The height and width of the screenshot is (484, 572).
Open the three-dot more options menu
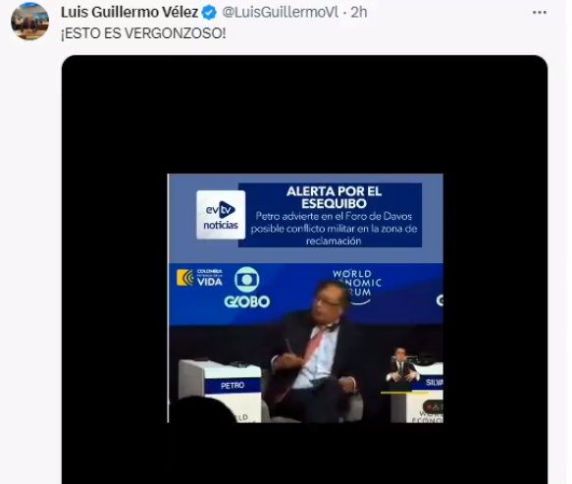click(x=540, y=13)
